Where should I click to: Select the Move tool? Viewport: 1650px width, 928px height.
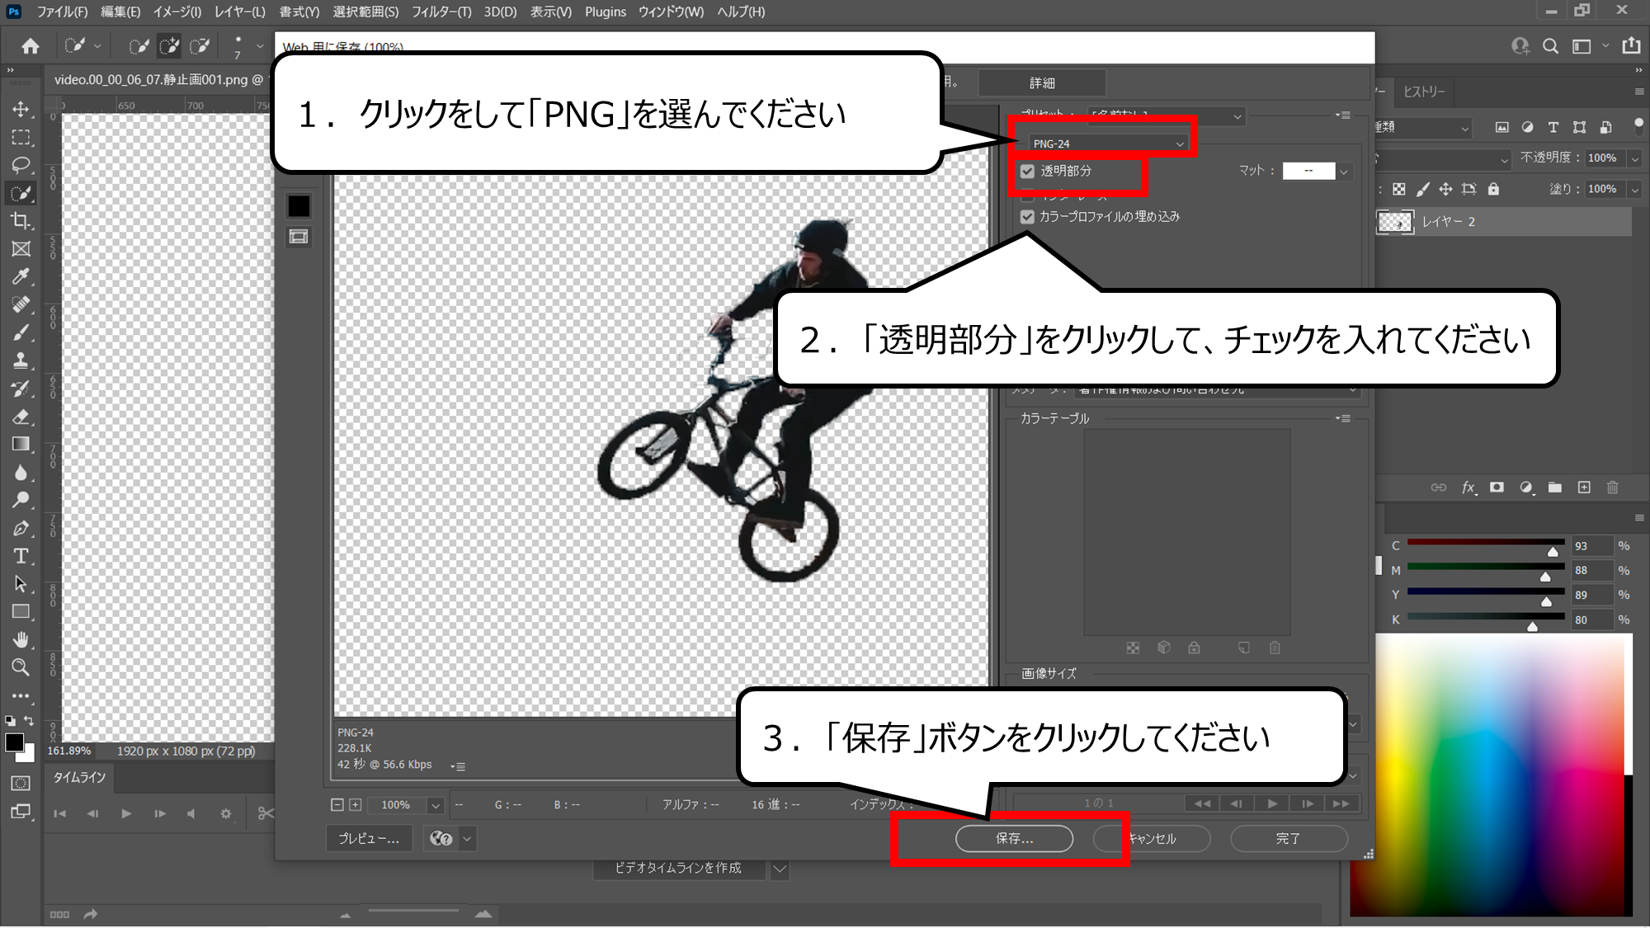[21, 109]
